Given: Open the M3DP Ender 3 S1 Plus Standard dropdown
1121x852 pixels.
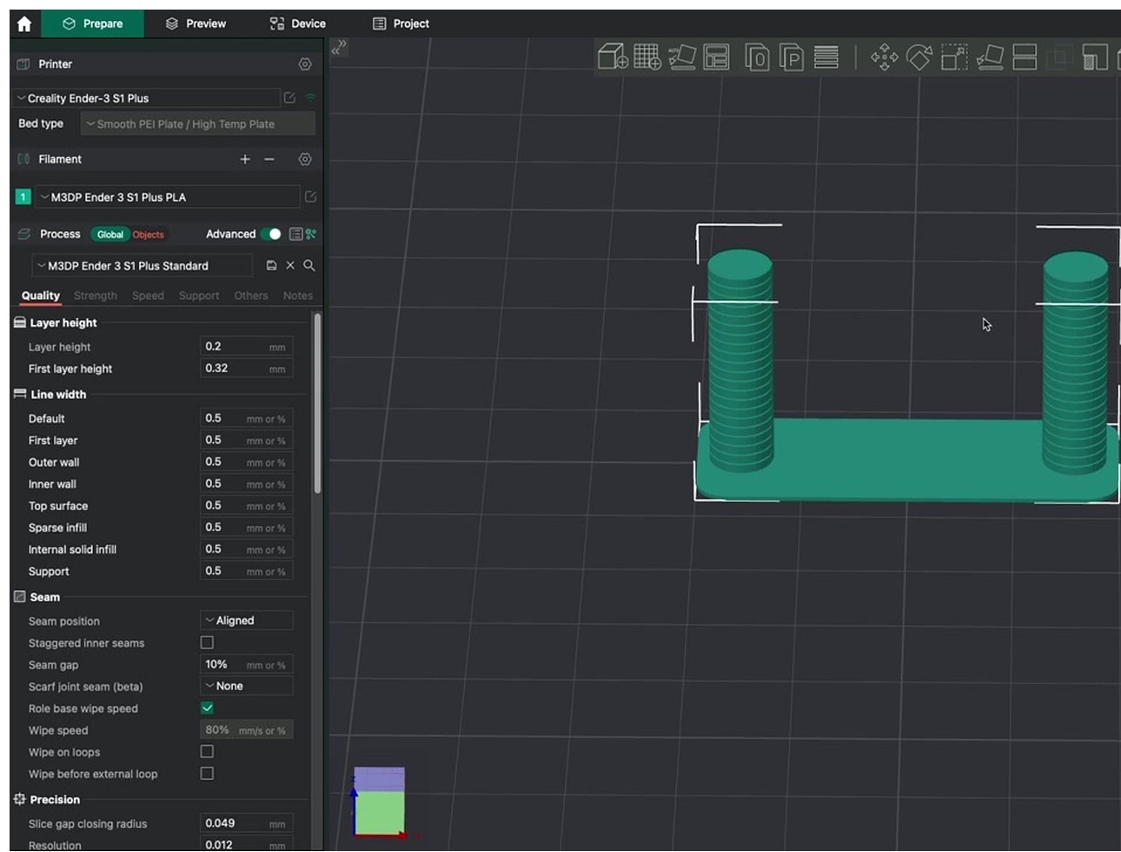Looking at the screenshot, I should [143, 265].
